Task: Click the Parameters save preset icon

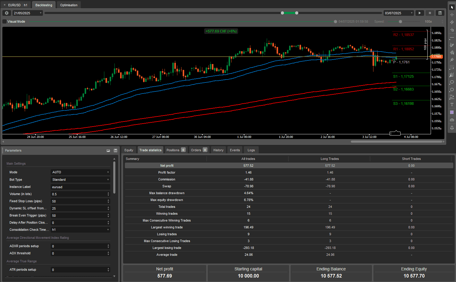Action: [115, 151]
